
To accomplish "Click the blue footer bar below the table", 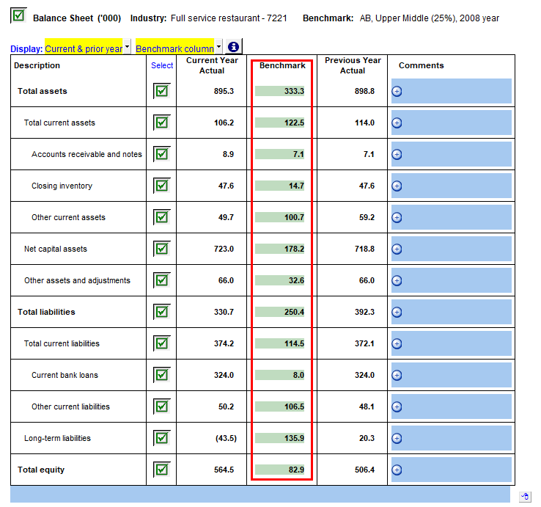I will 260,495.
